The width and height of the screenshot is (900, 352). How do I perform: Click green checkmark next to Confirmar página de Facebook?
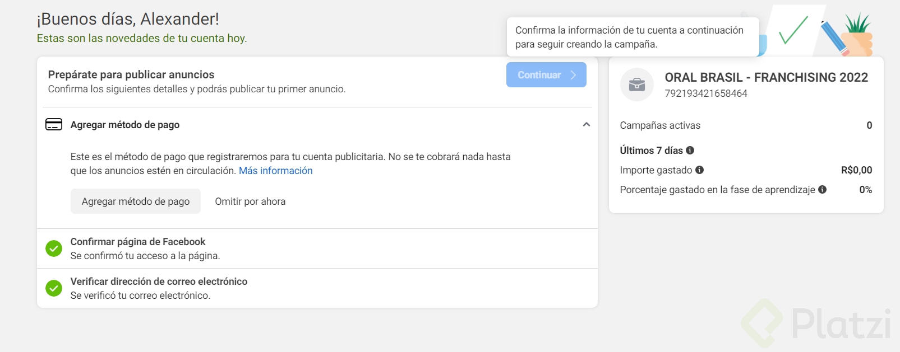pos(54,248)
